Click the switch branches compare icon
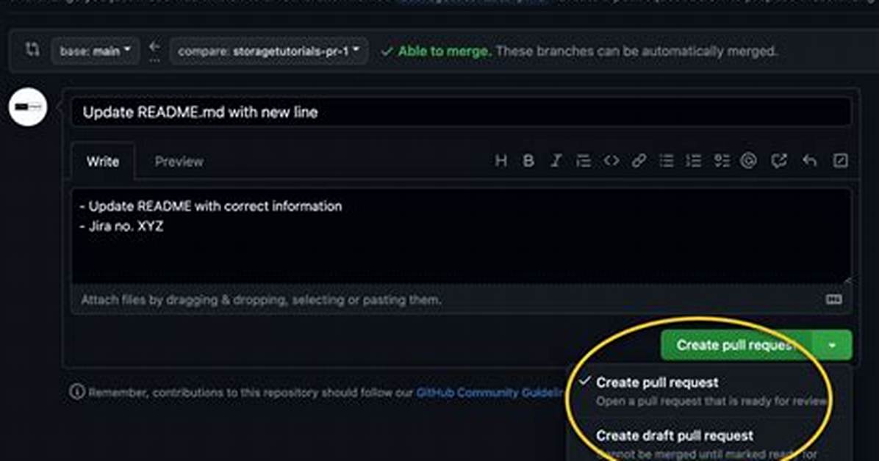The width and height of the screenshot is (879, 461). click(x=32, y=50)
